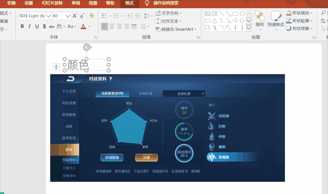This screenshot has width=328, height=194.
Task: Open font dialog launcher in 字体 group
Action: pos(95,37)
